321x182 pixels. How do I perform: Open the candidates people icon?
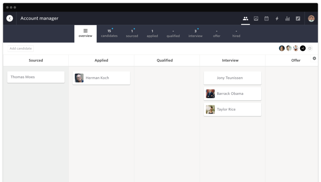245,18
